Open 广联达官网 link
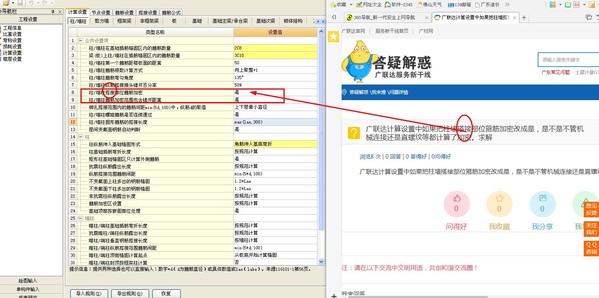Viewport: 599px width, 298px height. 353,31
